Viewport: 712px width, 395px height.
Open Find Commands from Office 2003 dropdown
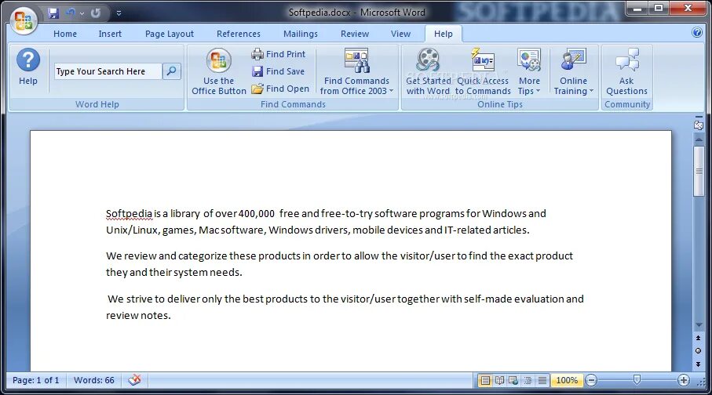(356, 71)
